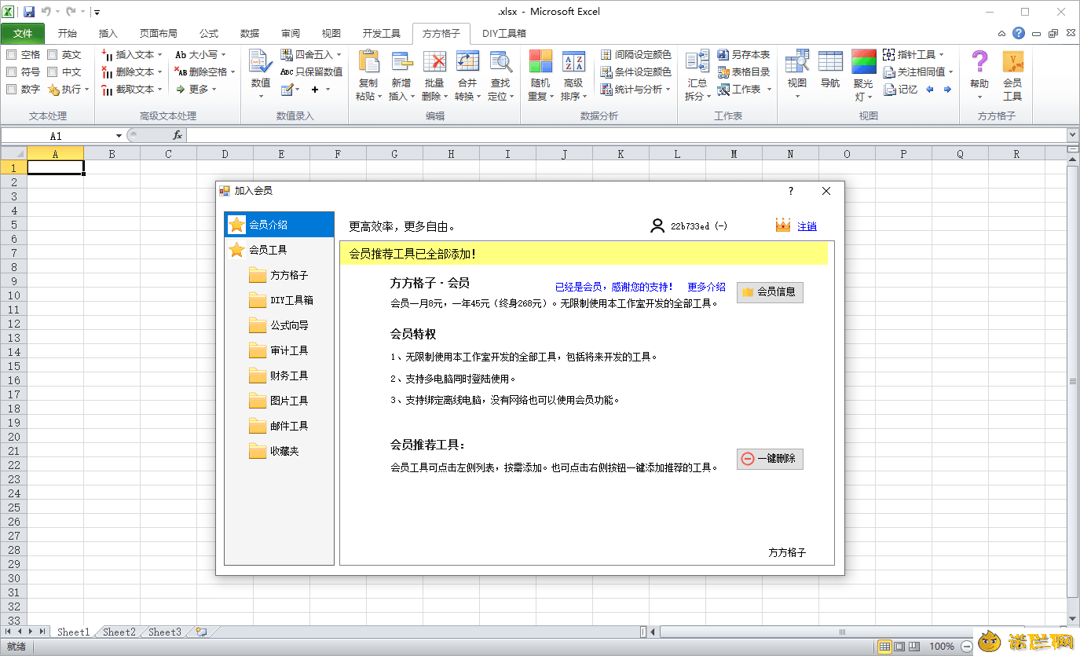Open 会员工具 in the ribbon
Screen dimensions: 1080x656
1012,76
